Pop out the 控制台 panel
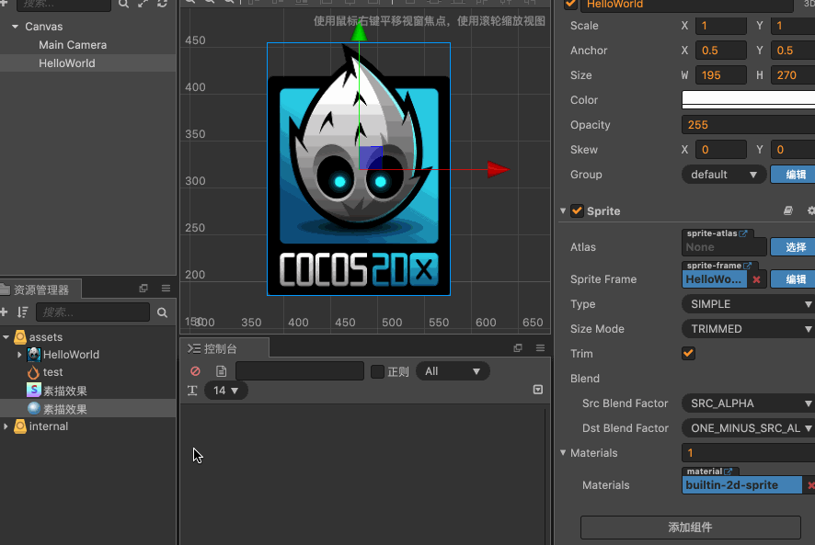Viewport: 815px width, 545px height. tap(518, 347)
